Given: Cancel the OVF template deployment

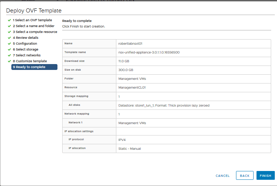Looking at the screenshot, I should [x=222, y=176].
